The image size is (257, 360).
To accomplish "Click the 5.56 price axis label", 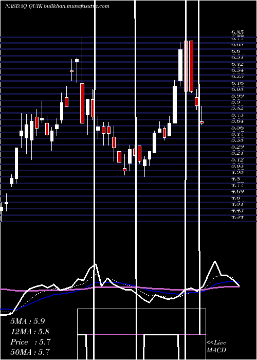I will pyautogui.click(x=237, y=128).
